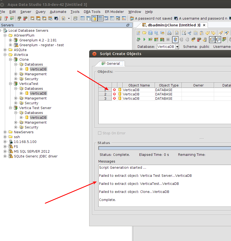Click the disconnect plug icon with red stop
Viewport: 231px width, 241px height.
point(199,39)
